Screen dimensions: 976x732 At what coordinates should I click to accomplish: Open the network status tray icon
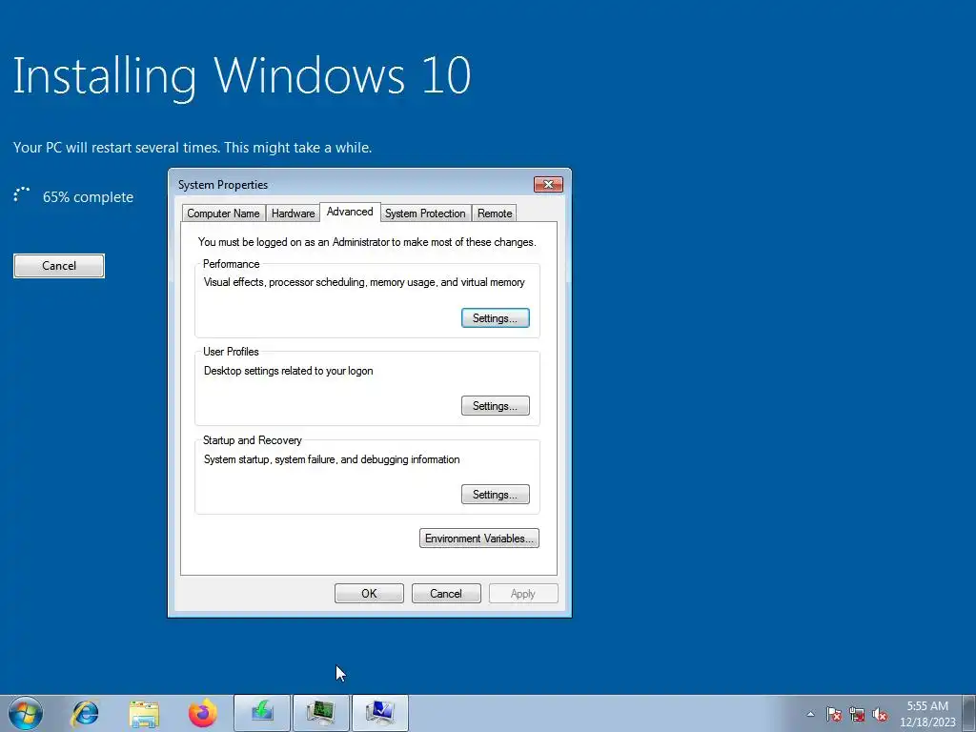[x=857, y=714]
